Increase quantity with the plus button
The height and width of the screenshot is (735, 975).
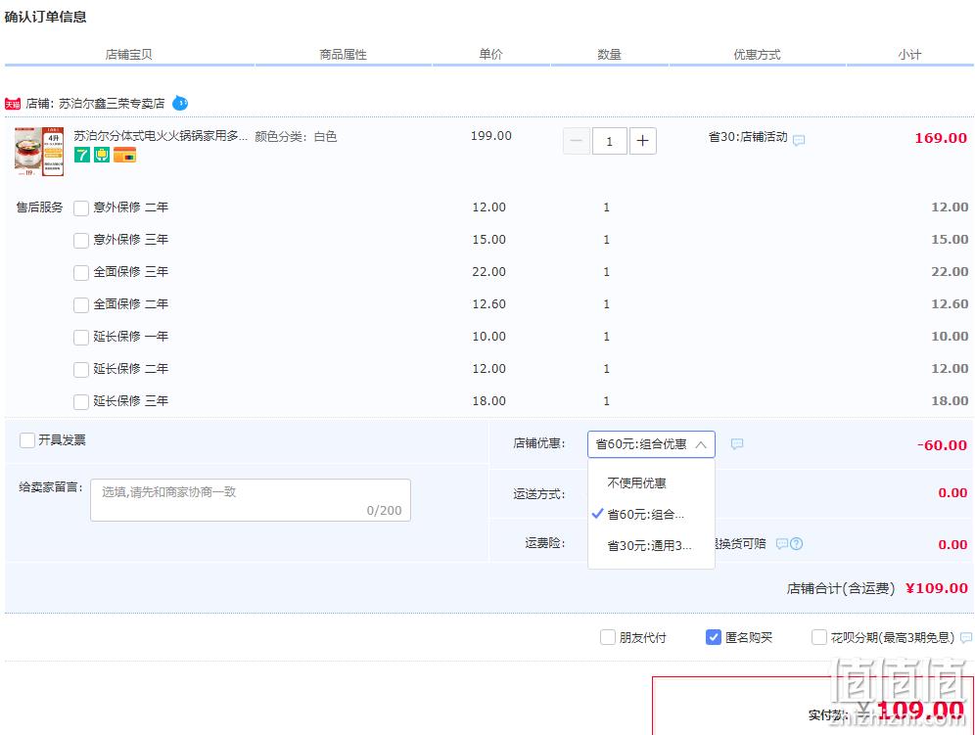point(642,141)
